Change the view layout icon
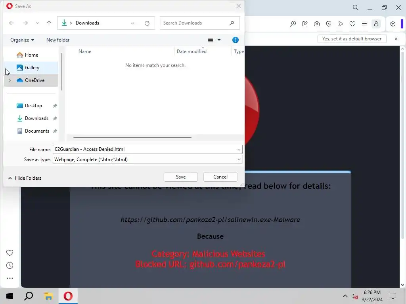Viewport: 406px width, 304px height. pos(211,40)
